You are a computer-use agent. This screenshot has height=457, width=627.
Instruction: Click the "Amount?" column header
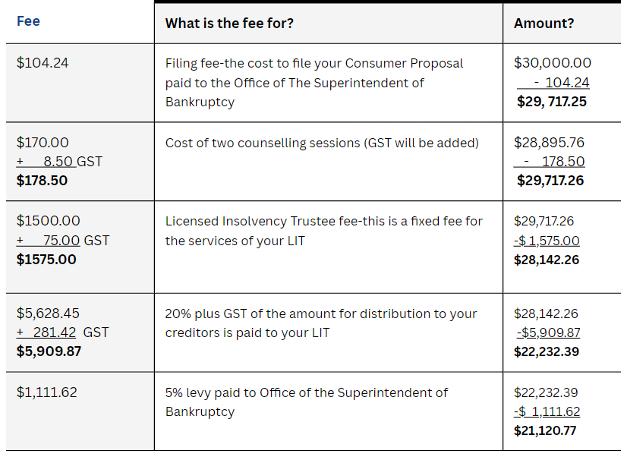click(544, 23)
